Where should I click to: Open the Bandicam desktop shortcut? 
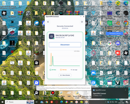tap(53, 94)
